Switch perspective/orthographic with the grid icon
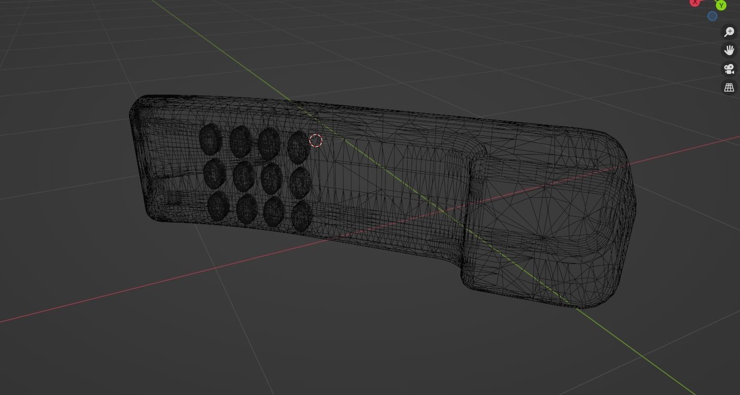This screenshot has width=740, height=395. (729, 88)
